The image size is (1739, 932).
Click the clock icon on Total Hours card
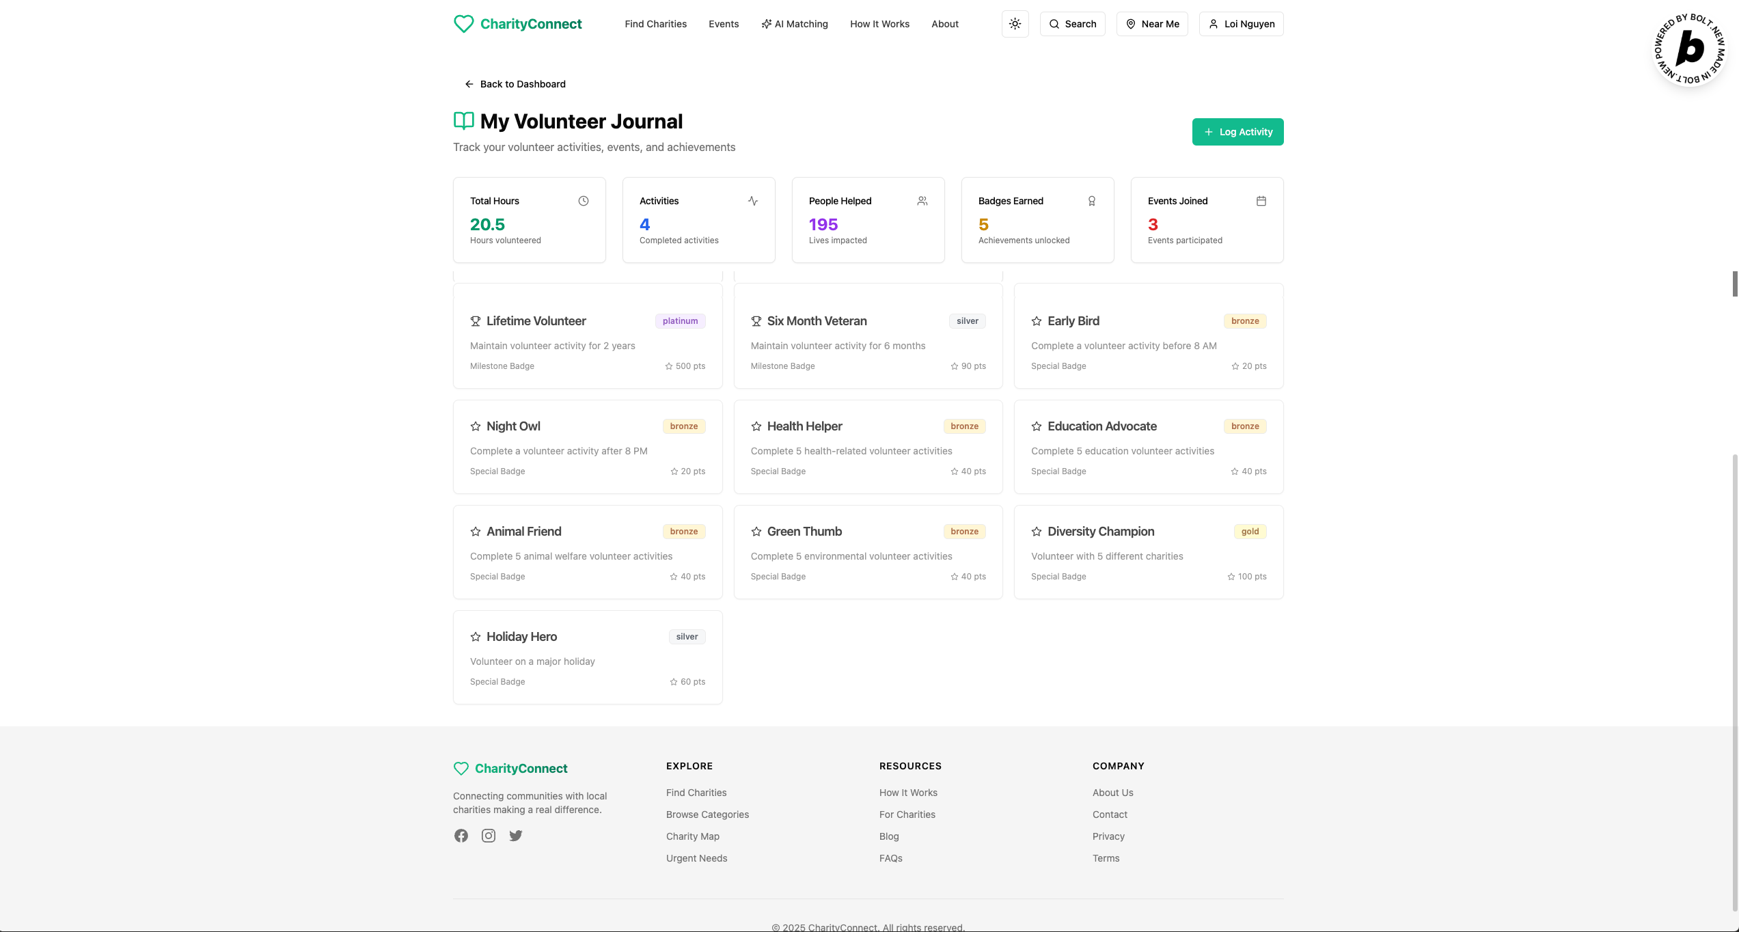pos(584,201)
